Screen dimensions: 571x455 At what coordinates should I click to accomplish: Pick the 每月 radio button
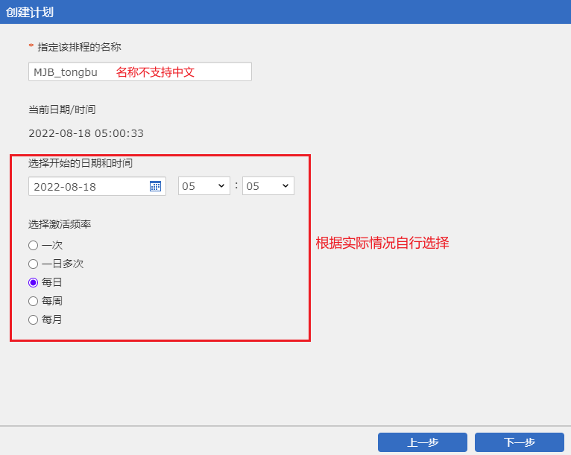pos(33,319)
